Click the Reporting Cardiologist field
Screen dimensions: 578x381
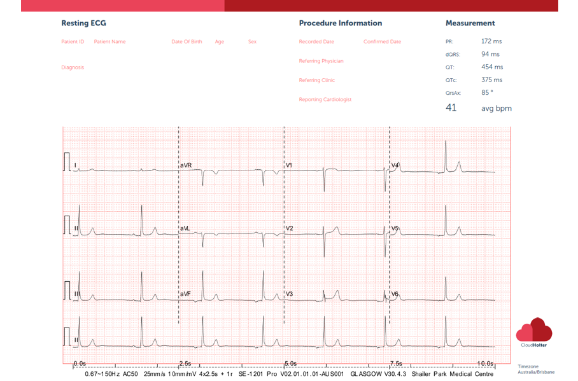coord(325,100)
